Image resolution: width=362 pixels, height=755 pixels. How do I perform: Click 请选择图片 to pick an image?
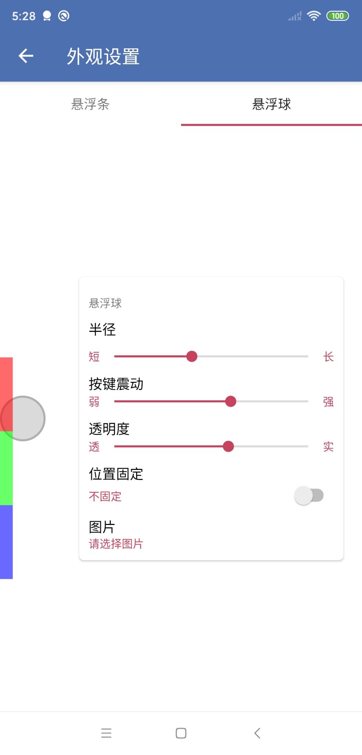point(116,544)
